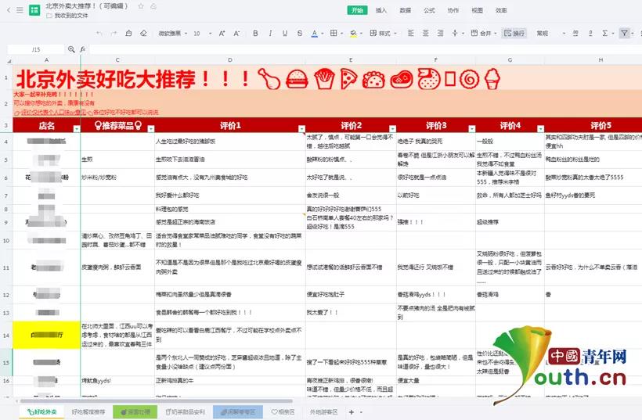The height and width of the screenshot is (420, 642).
Task: Toggle bold formatting
Action: click(x=253, y=34)
